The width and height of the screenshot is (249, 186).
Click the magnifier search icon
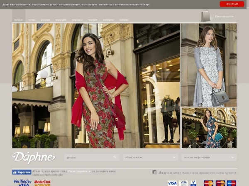click(115, 157)
